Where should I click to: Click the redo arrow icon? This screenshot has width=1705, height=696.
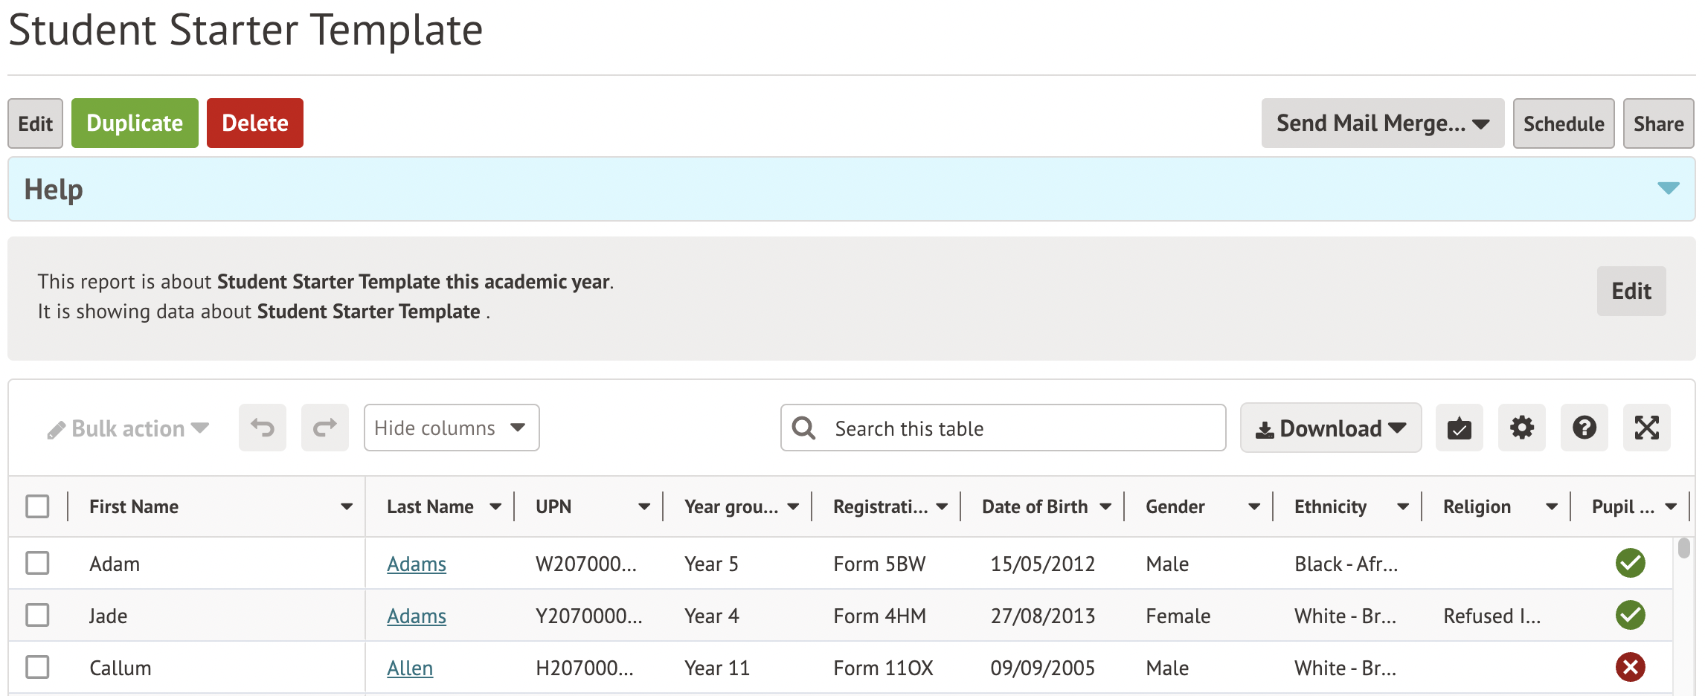pos(324,428)
